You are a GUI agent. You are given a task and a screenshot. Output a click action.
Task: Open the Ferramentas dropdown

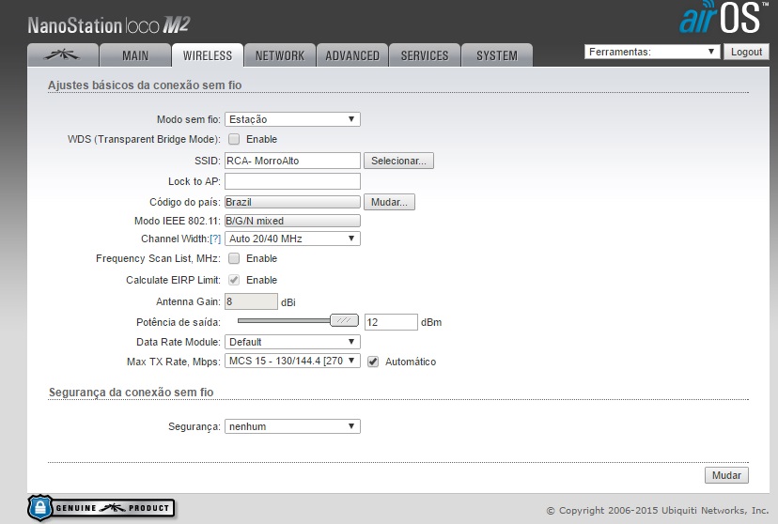[652, 52]
